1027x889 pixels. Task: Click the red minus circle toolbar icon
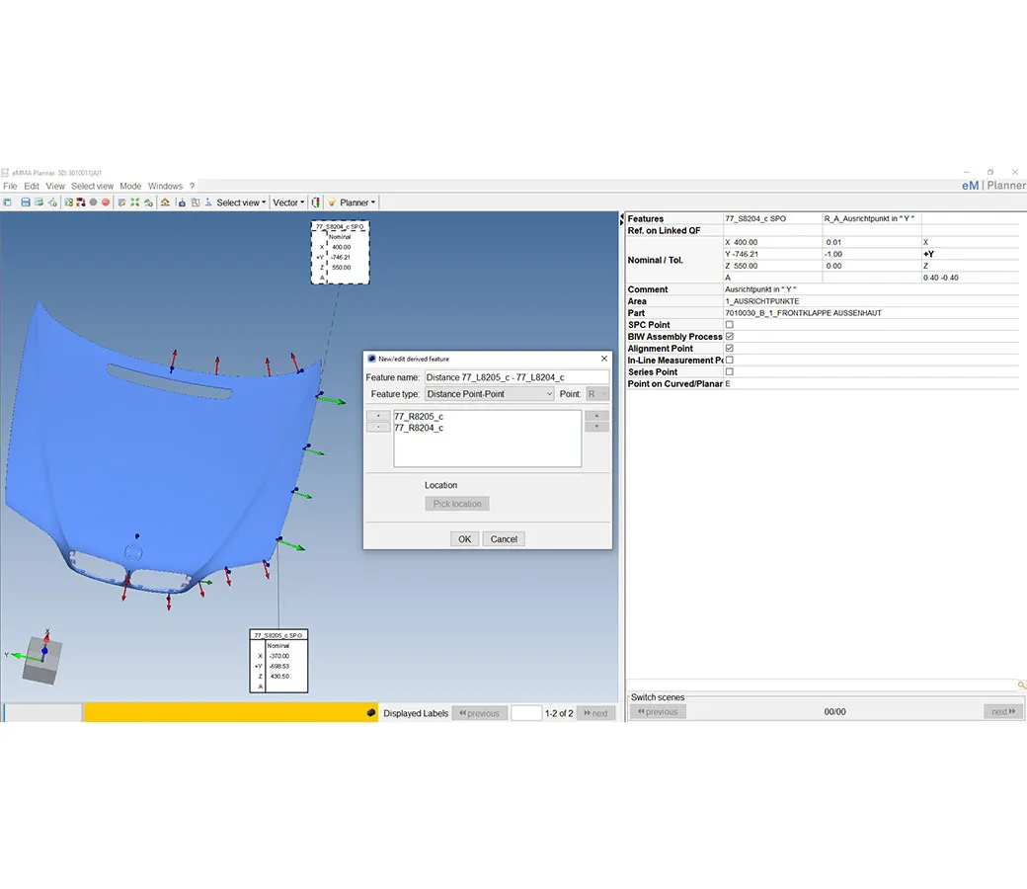point(106,202)
